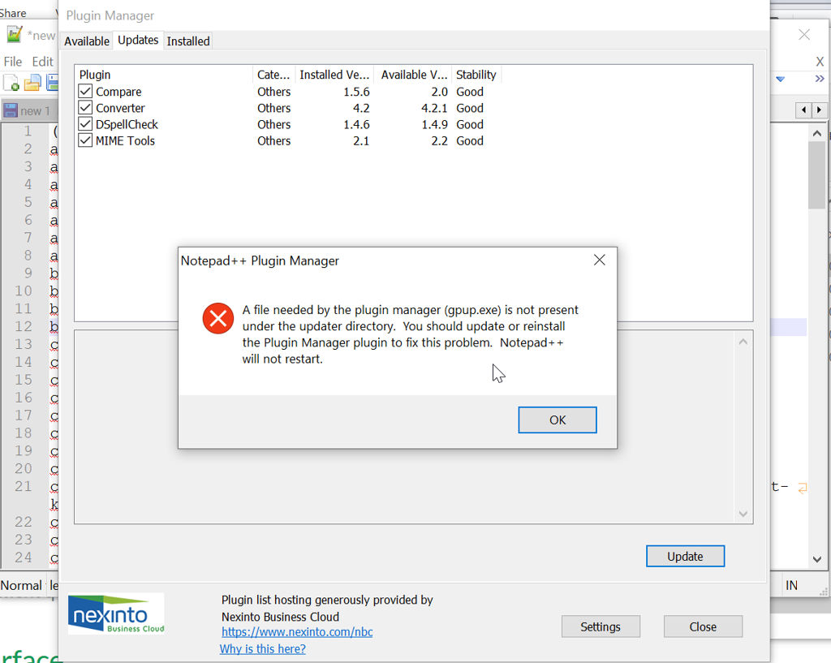Click the Close button in Plugin Manager

(x=703, y=627)
